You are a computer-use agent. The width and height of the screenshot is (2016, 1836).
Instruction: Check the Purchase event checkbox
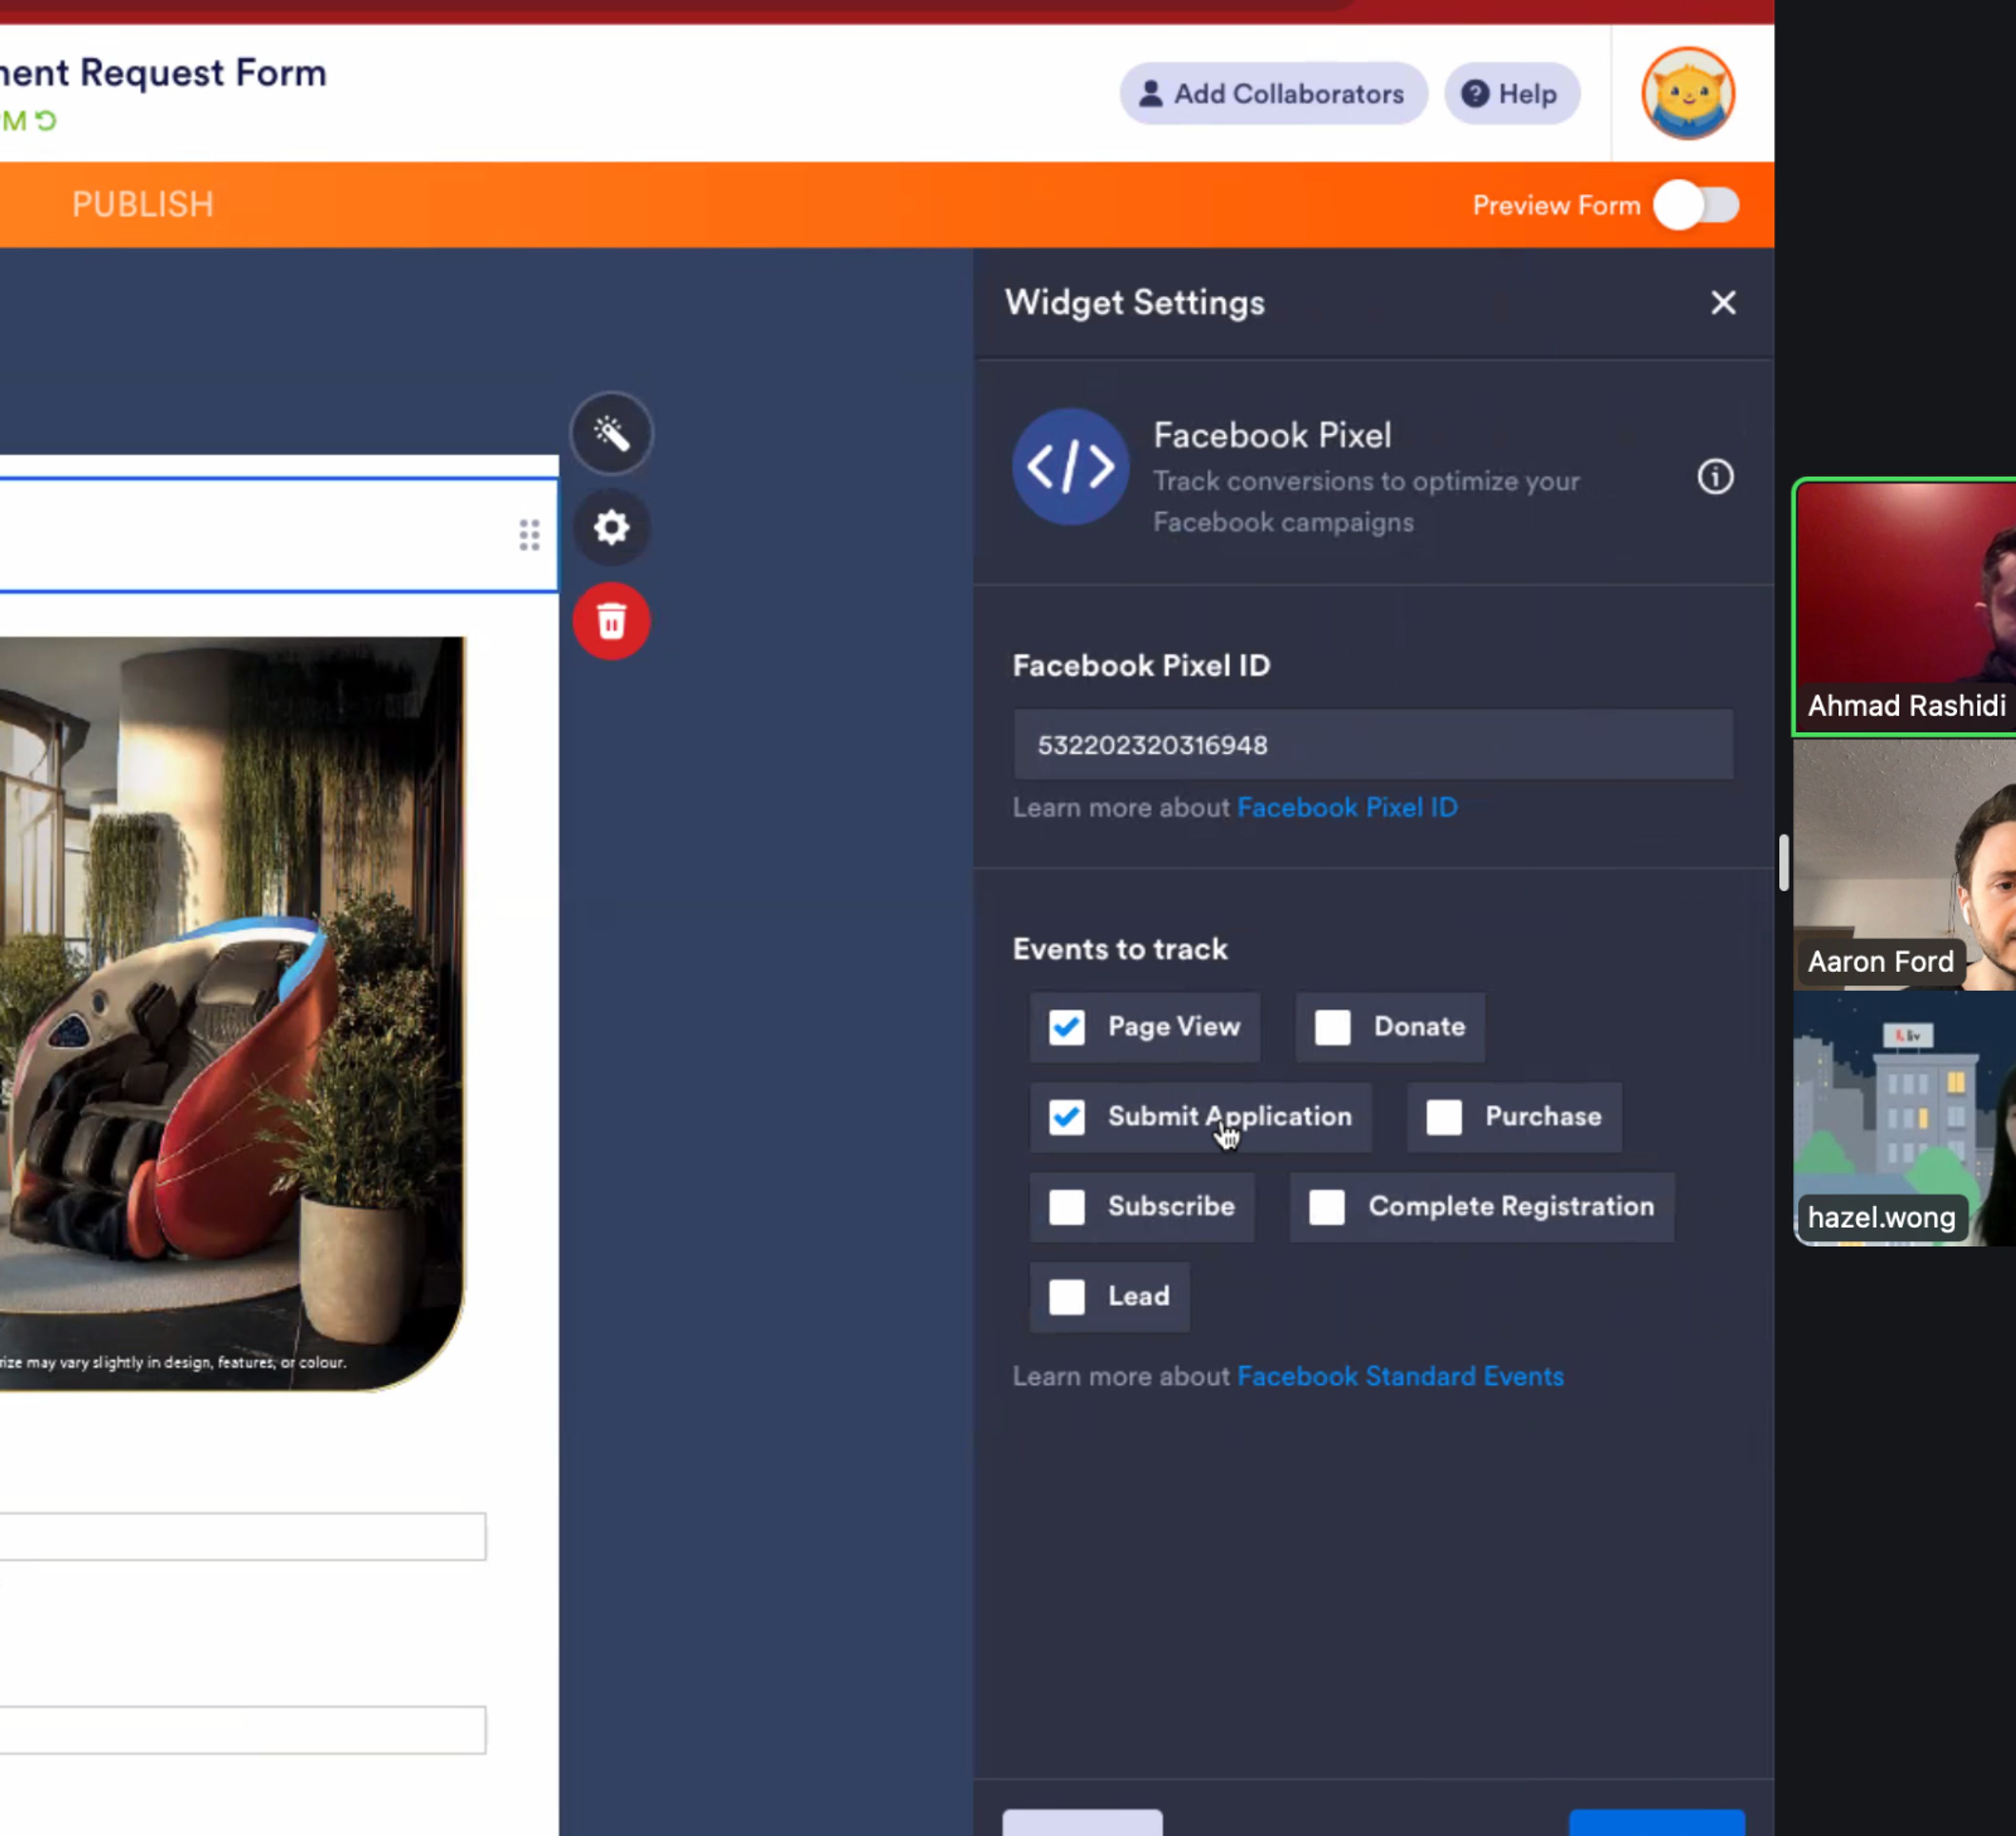point(1443,1117)
